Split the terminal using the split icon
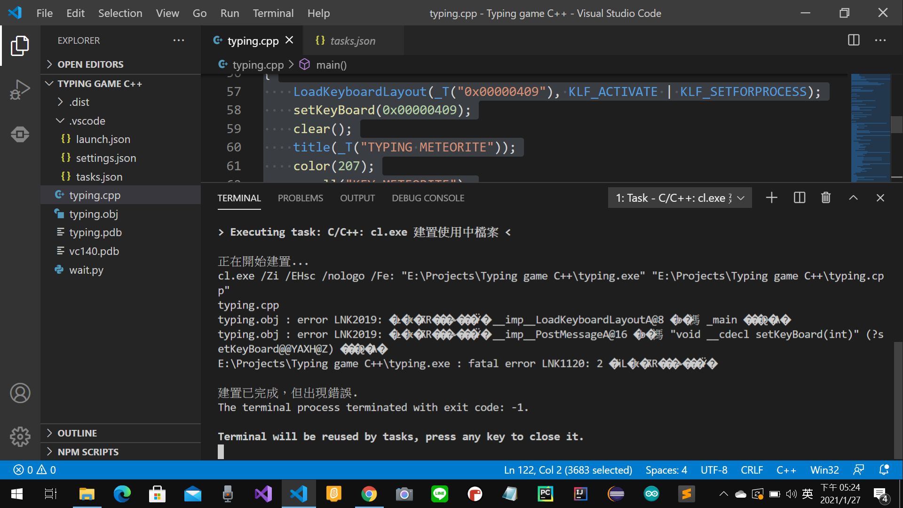 tap(799, 198)
